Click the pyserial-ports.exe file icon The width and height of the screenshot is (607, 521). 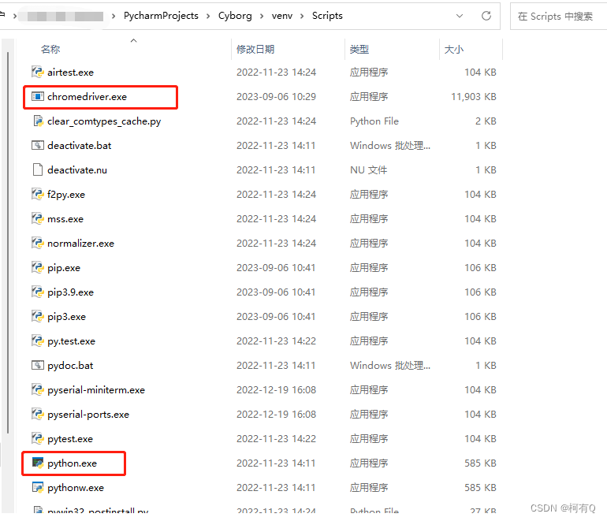click(x=38, y=414)
